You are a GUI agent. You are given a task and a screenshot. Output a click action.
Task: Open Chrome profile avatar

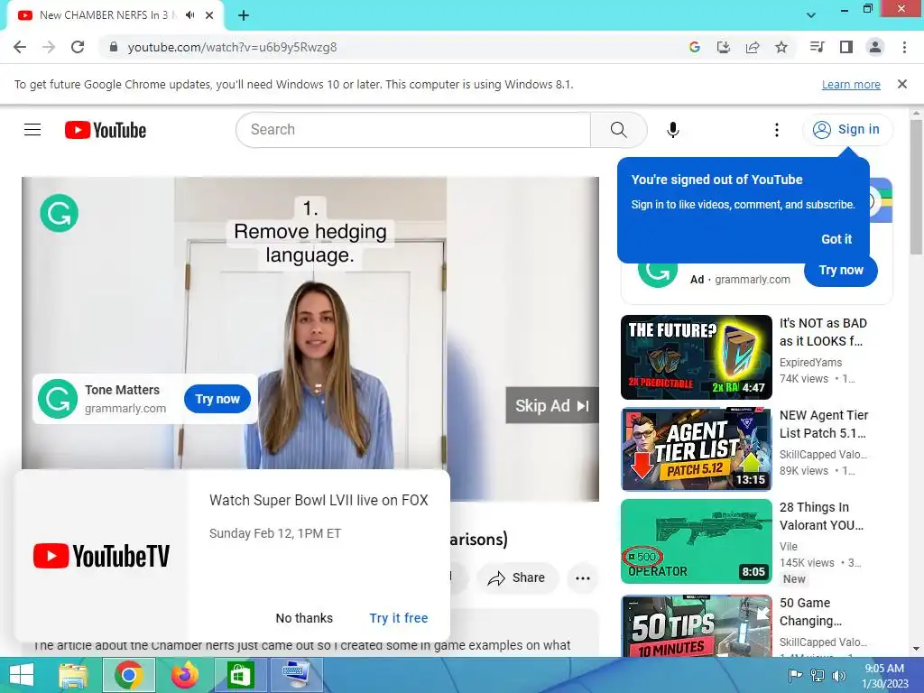(875, 47)
